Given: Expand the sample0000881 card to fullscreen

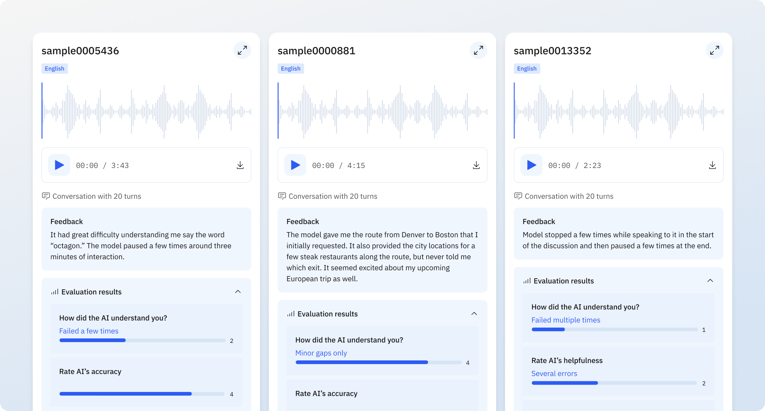Looking at the screenshot, I should (478, 50).
